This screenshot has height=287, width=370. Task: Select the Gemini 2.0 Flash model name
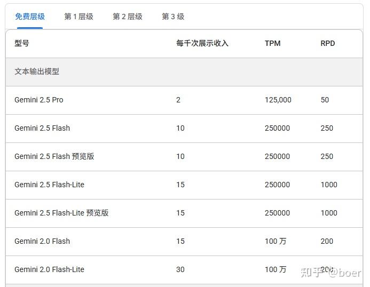coord(42,241)
